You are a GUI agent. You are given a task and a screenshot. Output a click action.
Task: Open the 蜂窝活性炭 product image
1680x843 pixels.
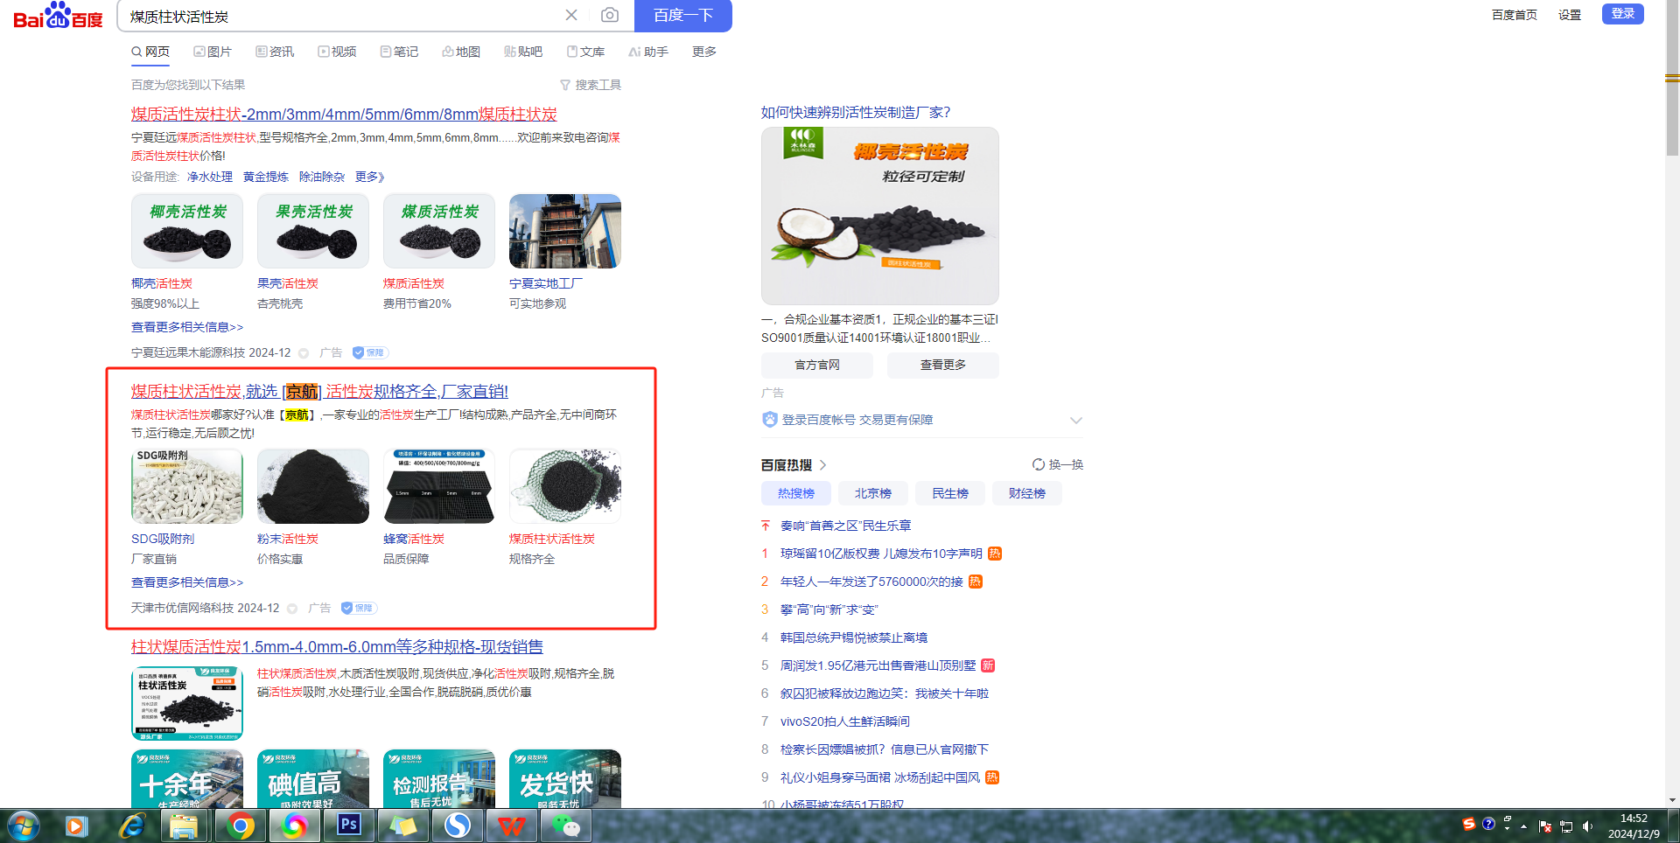pyautogui.click(x=439, y=486)
